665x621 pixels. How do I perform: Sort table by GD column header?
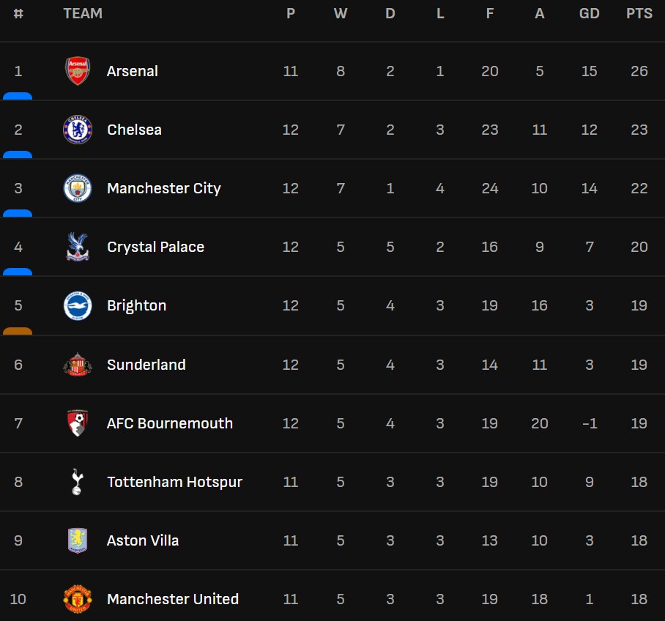click(589, 13)
